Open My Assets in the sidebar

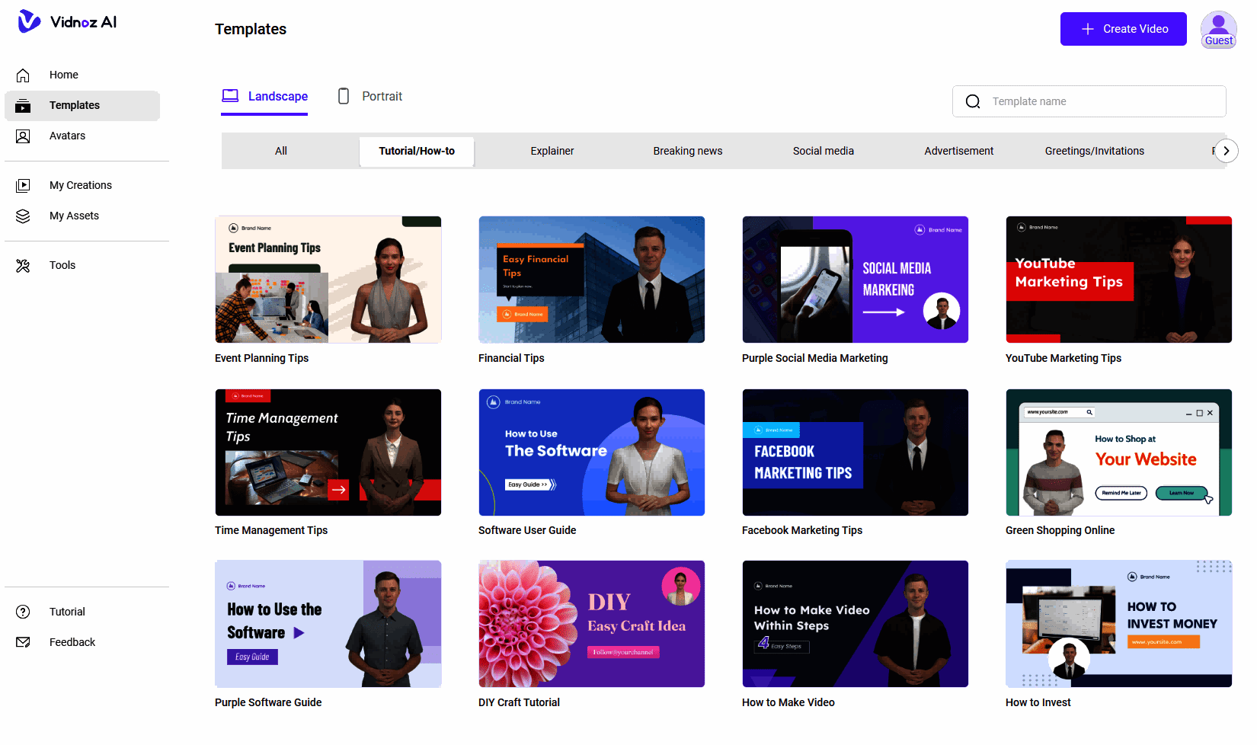tap(74, 216)
